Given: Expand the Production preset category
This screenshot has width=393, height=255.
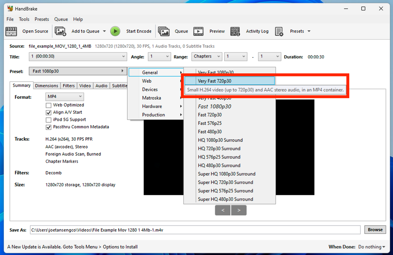Looking at the screenshot, I should 156,115.
